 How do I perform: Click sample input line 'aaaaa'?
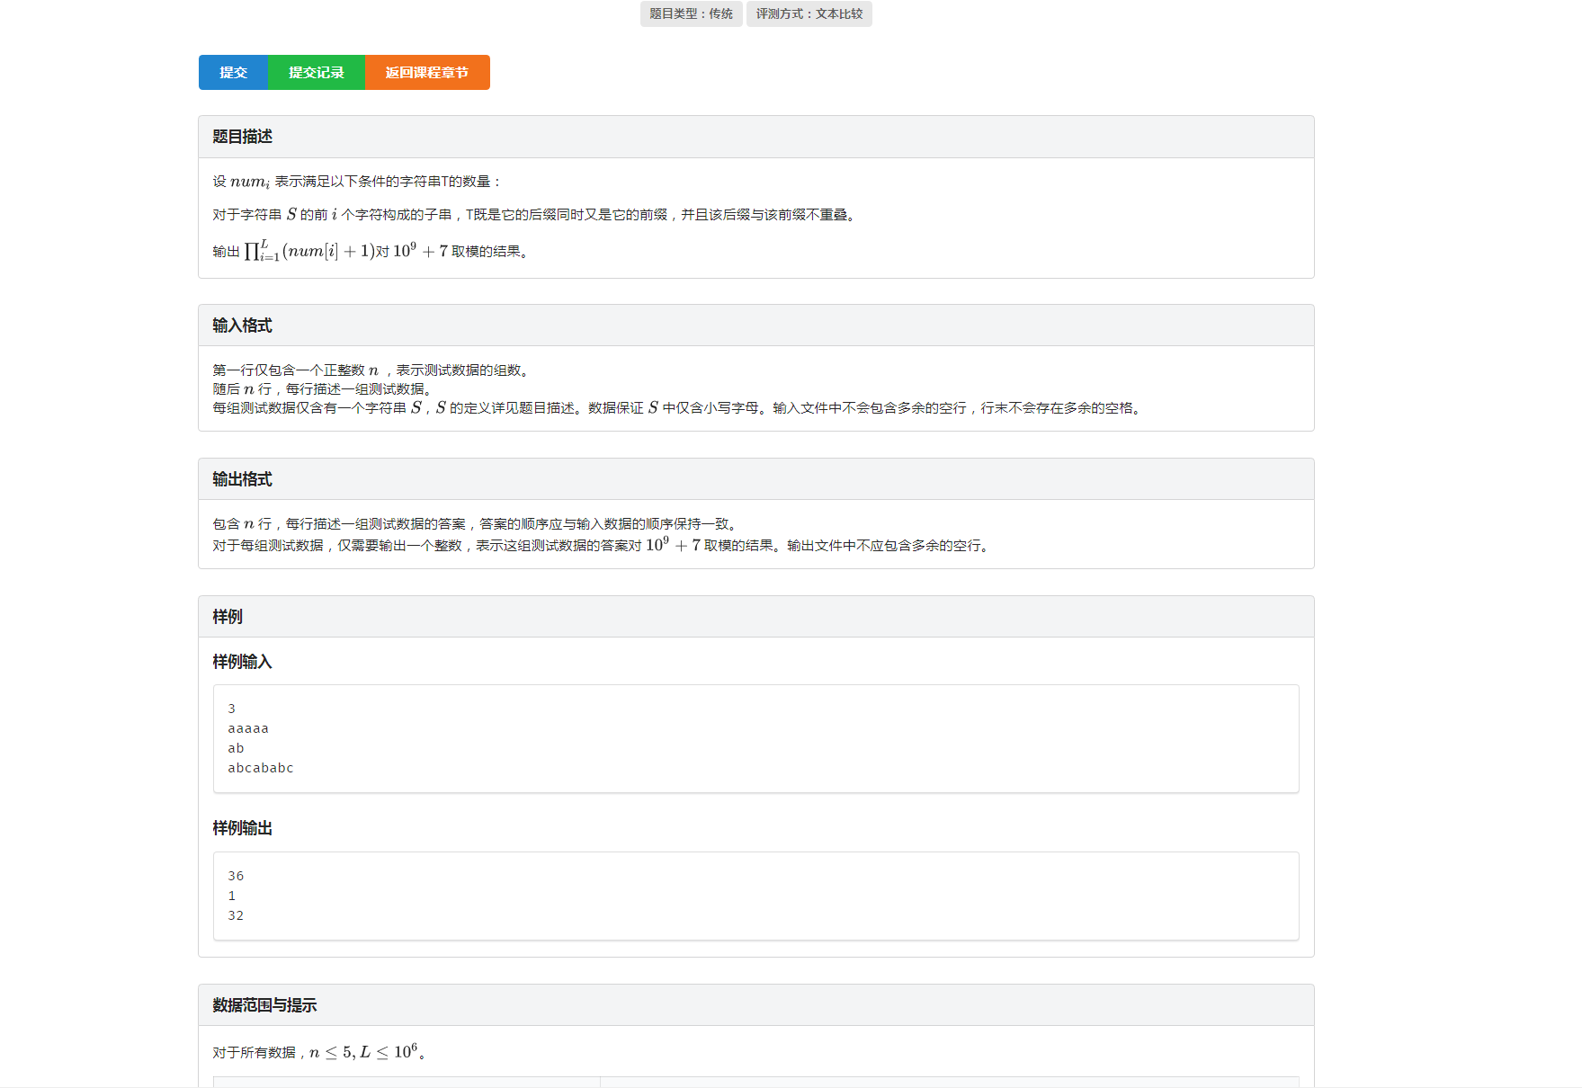pyautogui.click(x=248, y=728)
